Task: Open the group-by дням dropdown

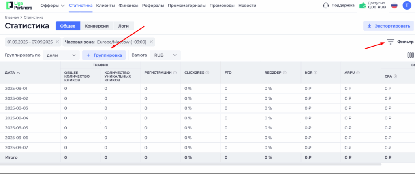Action: pos(61,55)
